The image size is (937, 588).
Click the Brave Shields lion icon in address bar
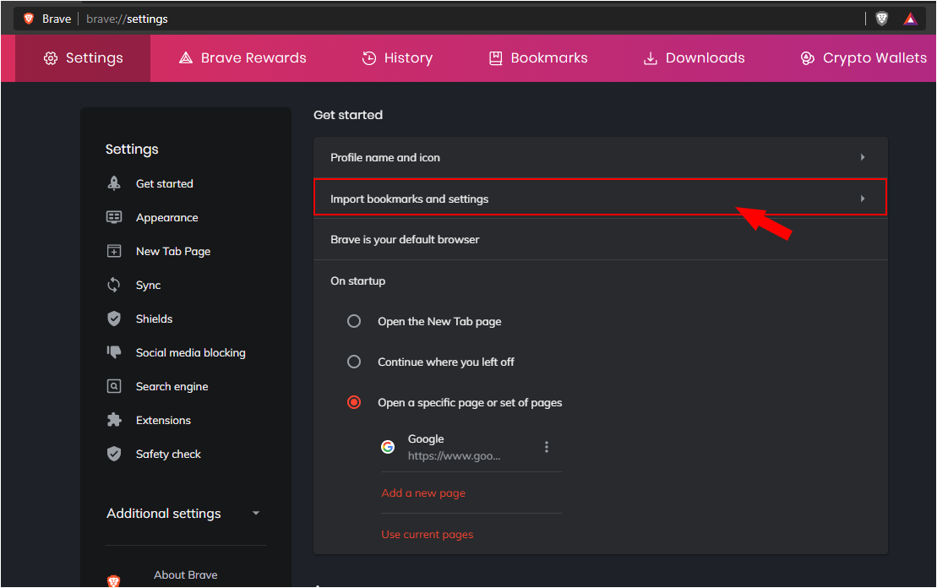pyautogui.click(x=882, y=19)
